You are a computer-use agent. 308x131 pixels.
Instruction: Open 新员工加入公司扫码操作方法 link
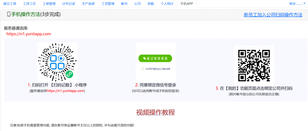click(273, 15)
